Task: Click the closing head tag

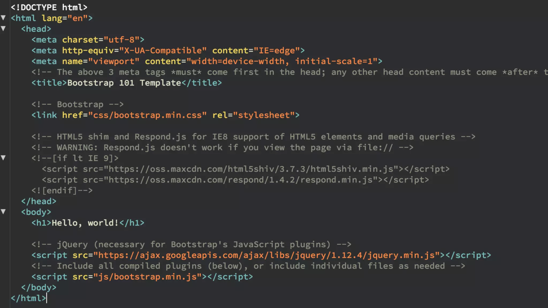Action: click(39, 201)
